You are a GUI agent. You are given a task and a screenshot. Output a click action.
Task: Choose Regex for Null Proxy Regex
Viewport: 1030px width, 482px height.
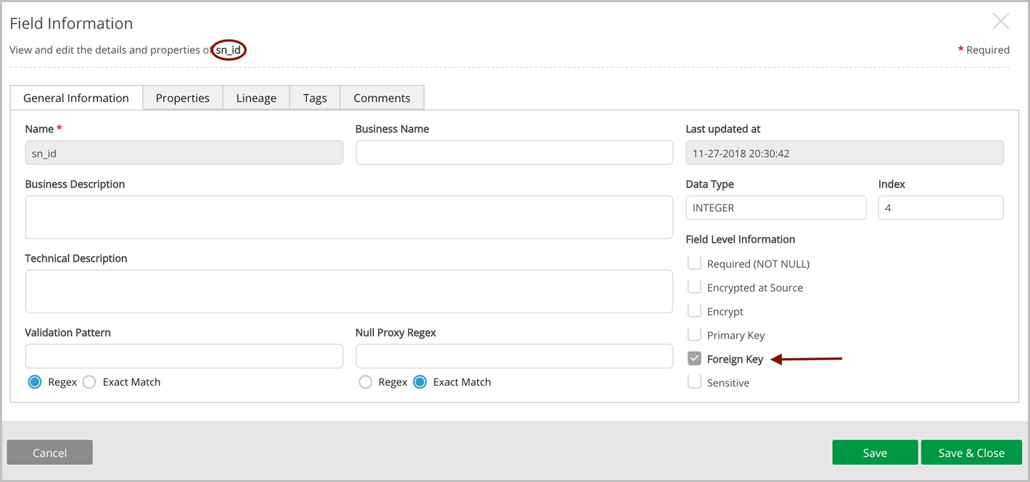point(365,382)
